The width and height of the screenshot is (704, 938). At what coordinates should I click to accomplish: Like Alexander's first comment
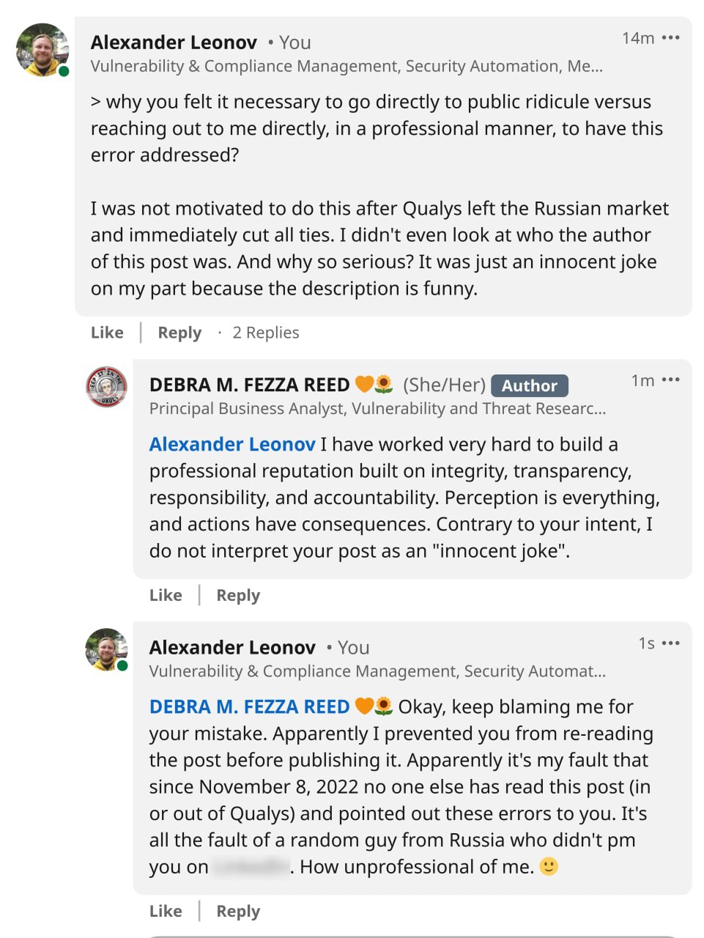click(x=107, y=333)
